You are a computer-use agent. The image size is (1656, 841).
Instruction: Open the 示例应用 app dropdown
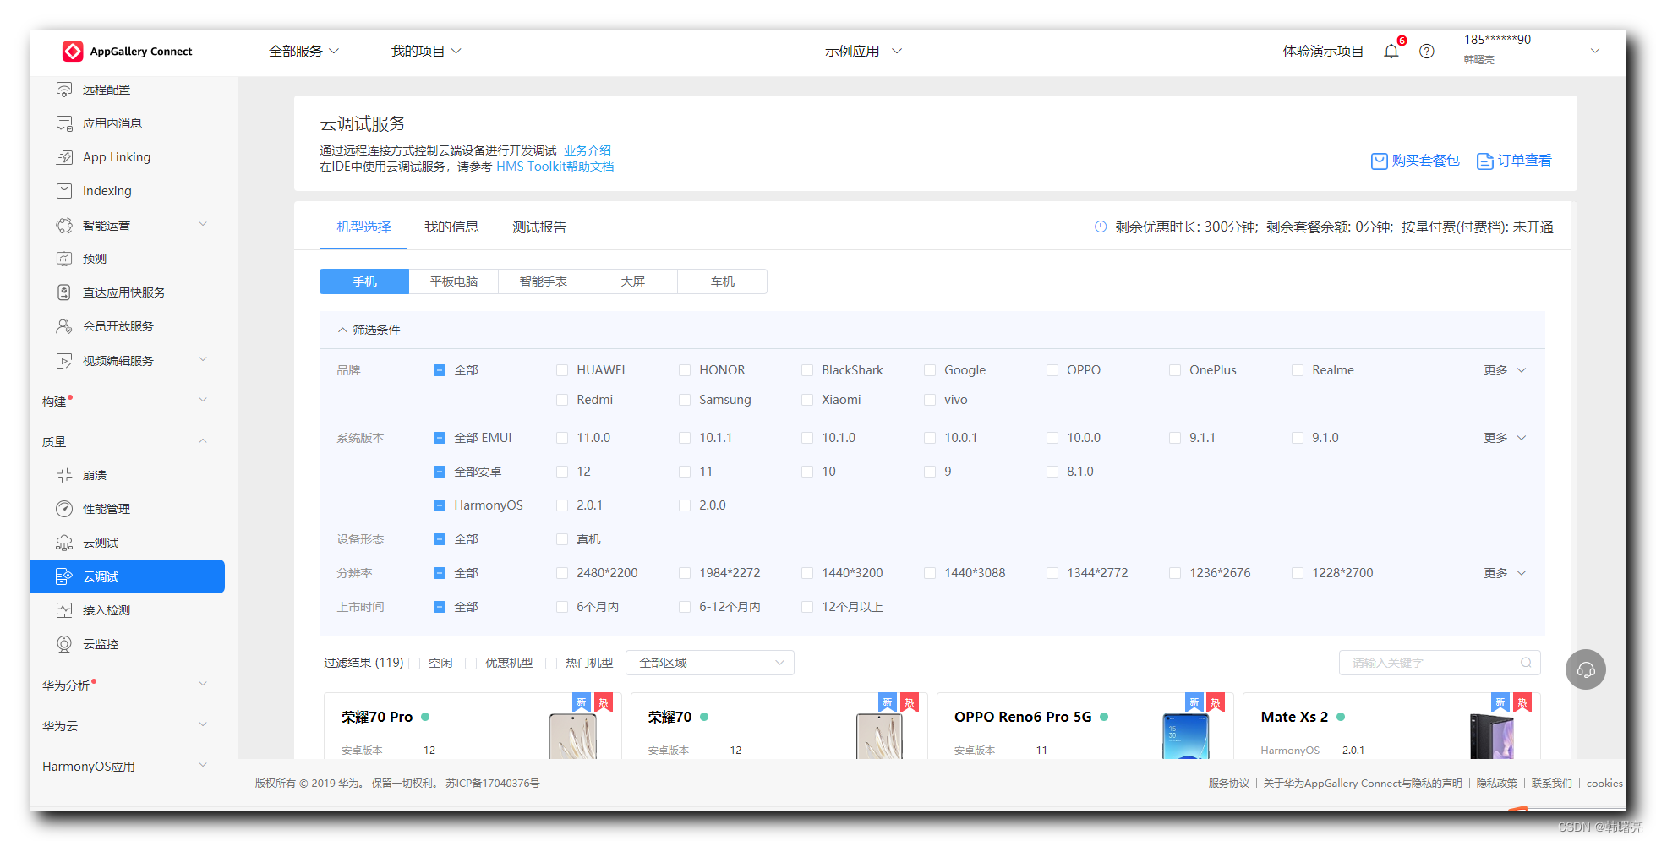(863, 52)
